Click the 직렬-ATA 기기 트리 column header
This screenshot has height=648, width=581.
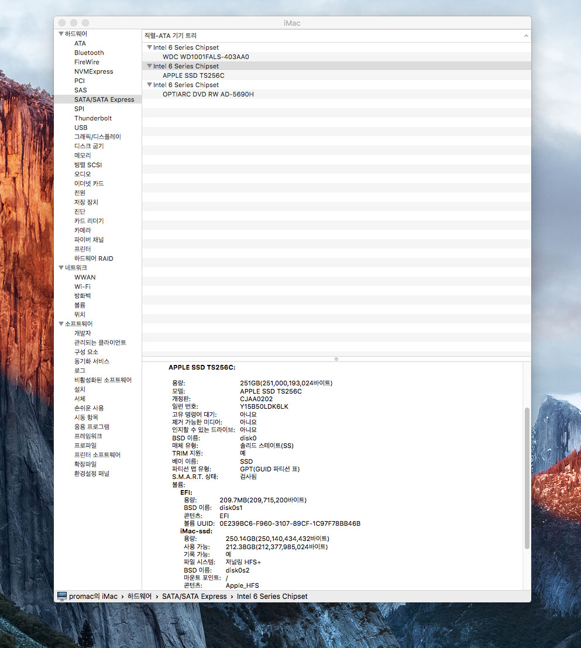(x=171, y=36)
